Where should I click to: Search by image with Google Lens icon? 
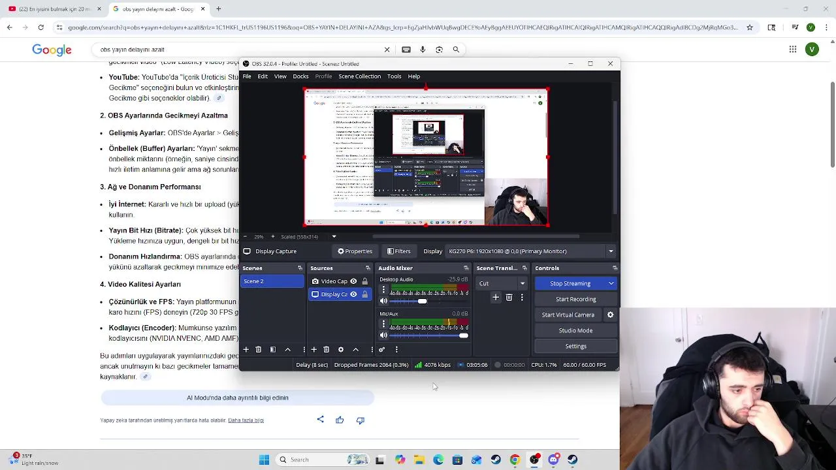coord(439,50)
